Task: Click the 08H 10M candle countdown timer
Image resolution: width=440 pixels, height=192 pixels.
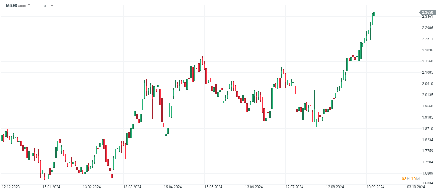Action: click(x=410, y=179)
